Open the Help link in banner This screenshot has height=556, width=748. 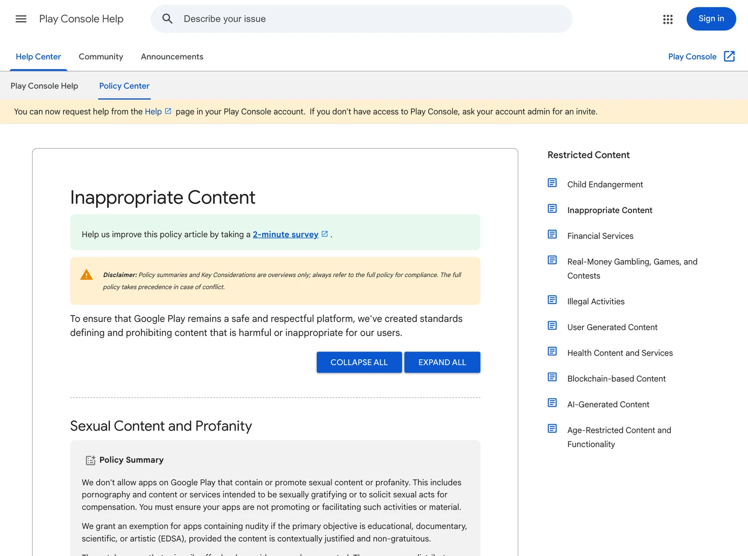153,111
